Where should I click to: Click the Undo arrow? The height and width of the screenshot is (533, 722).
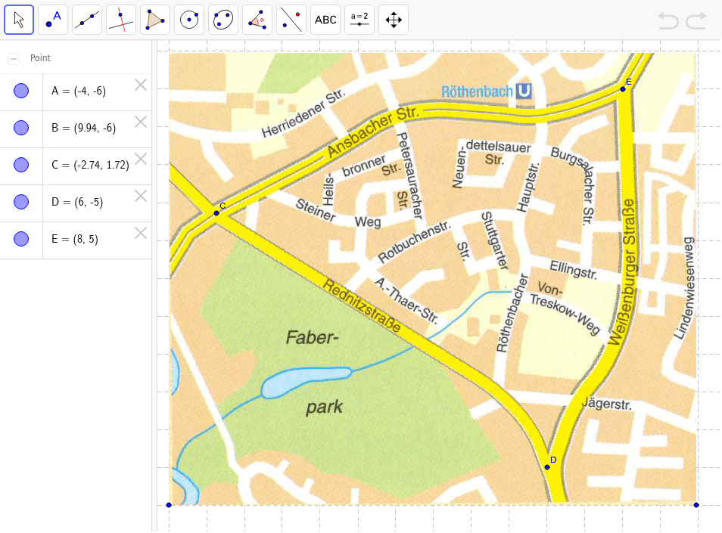pyautogui.click(x=668, y=20)
